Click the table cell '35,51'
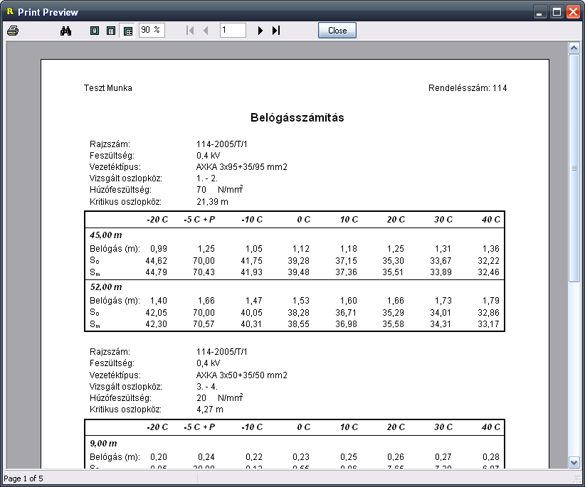 click(x=393, y=272)
